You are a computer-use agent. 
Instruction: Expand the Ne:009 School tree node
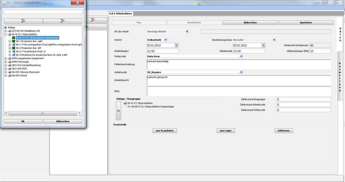click(6, 76)
